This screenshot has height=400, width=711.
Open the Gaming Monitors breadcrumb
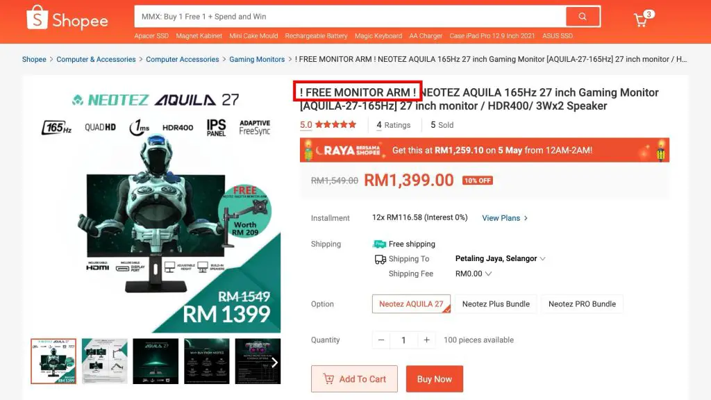coord(257,60)
